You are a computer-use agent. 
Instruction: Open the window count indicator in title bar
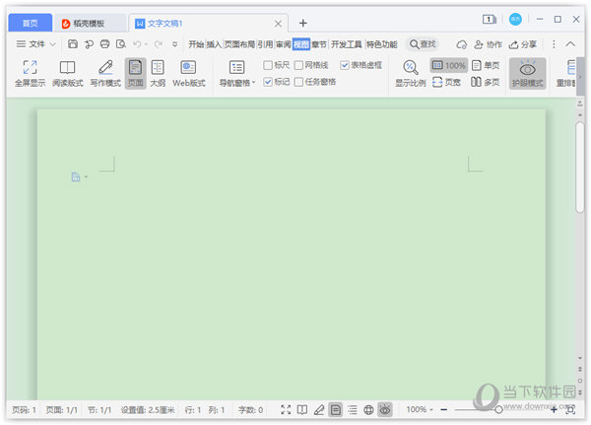[x=490, y=19]
